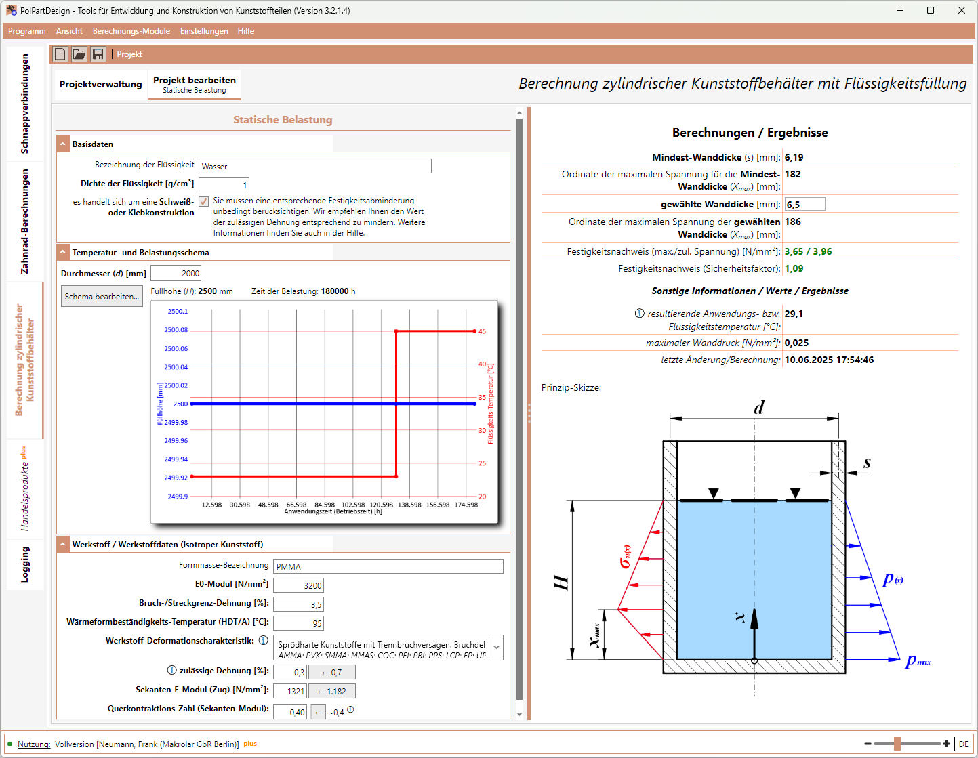Open the Berechnungs-Module menu
Viewport: 978px width, 758px height.
tap(131, 31)
